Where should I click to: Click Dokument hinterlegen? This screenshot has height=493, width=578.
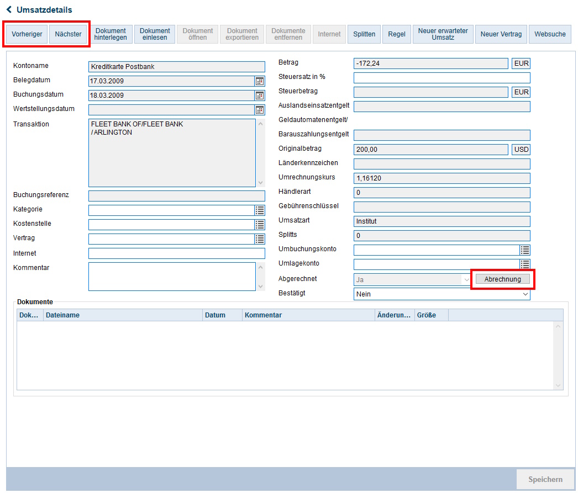coord(111,34)
